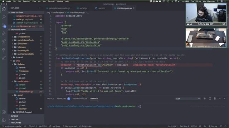
Task: Open social.go in the social folder
Action: (23, 109)
